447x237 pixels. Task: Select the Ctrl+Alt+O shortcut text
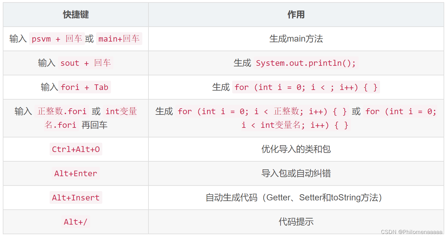coord(76,149)
